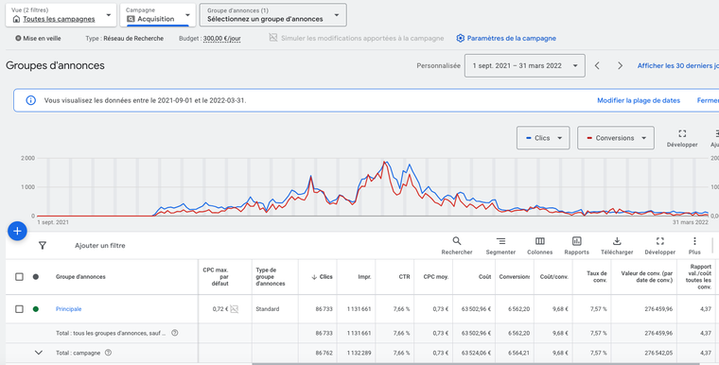Check the Principale row checkbox
The image size is (719, 365).
(x=19, y=309)
